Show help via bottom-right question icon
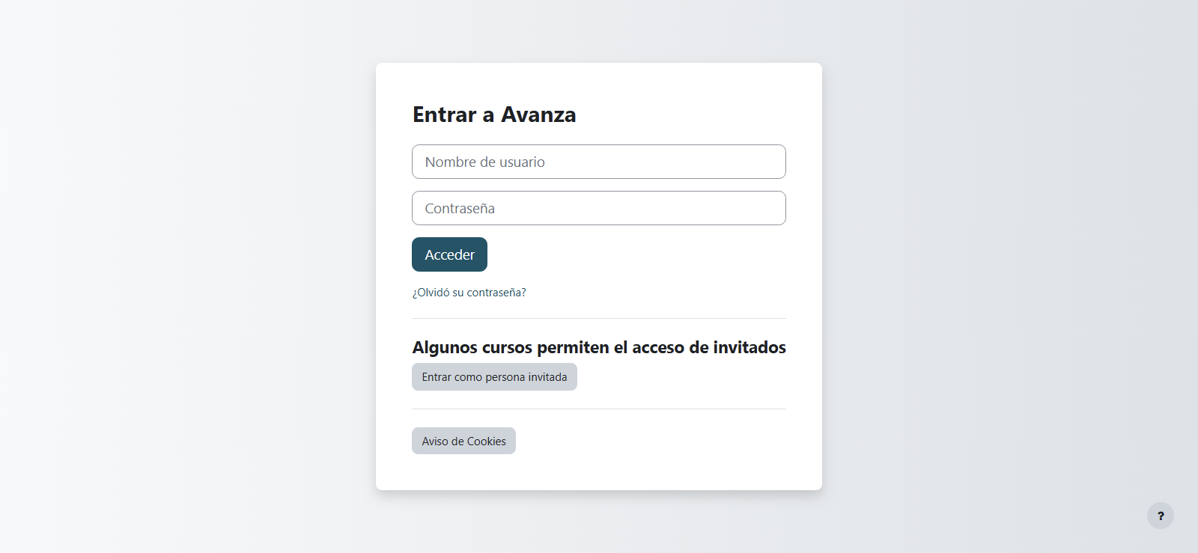 point(1160,516)
